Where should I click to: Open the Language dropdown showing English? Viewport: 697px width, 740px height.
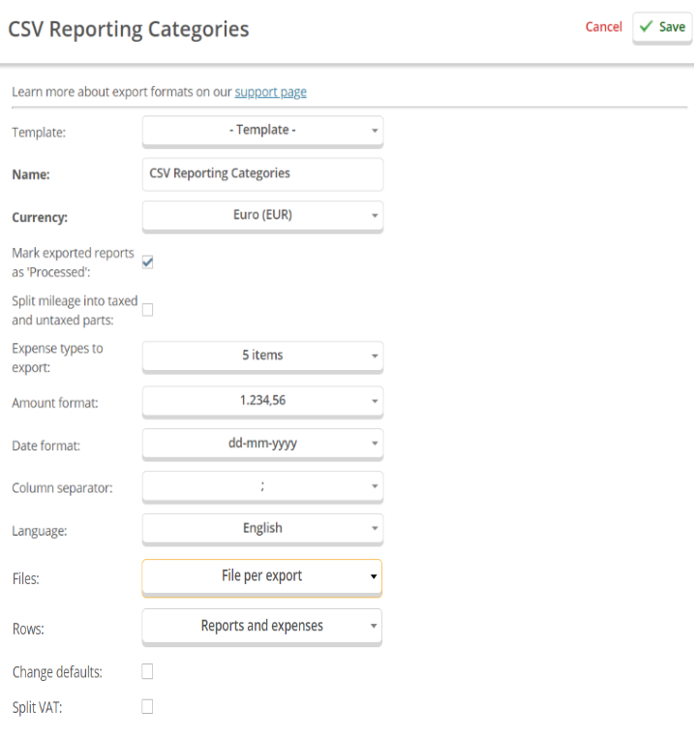[x=262, y=529]
